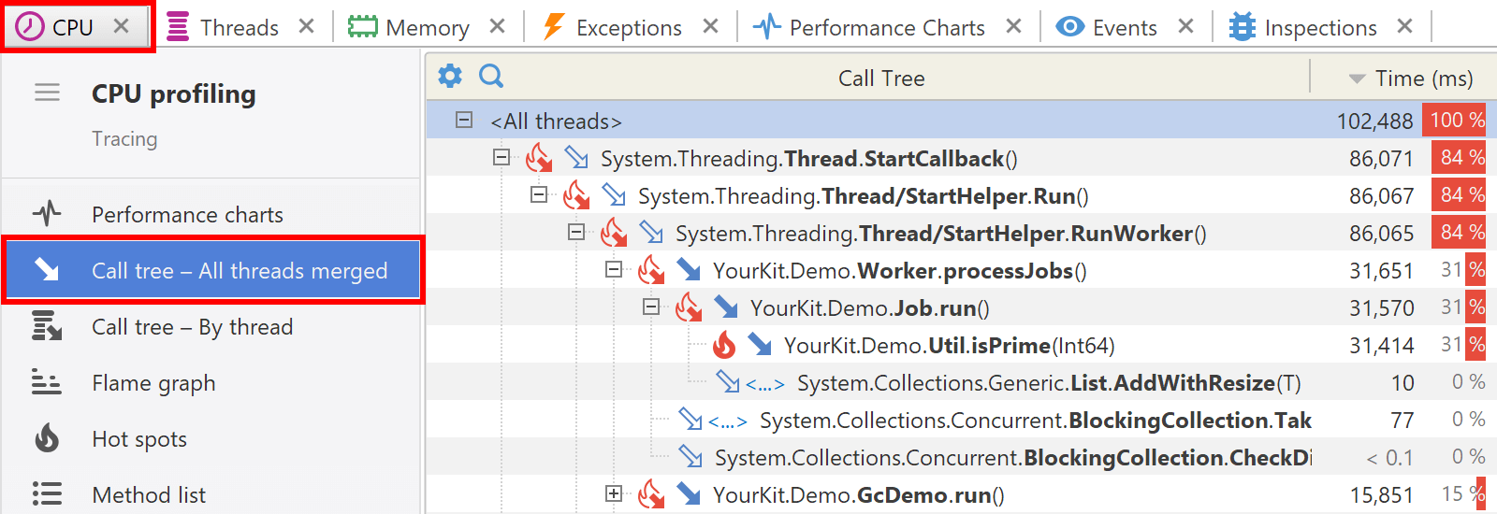Click the 102,488 time value
Image resolution: width=1497 pixels, height=514 pixels.
[1374, 121]
